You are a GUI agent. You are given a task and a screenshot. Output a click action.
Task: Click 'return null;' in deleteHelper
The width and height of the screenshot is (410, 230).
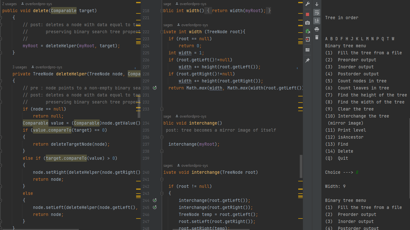click(48, 116)
